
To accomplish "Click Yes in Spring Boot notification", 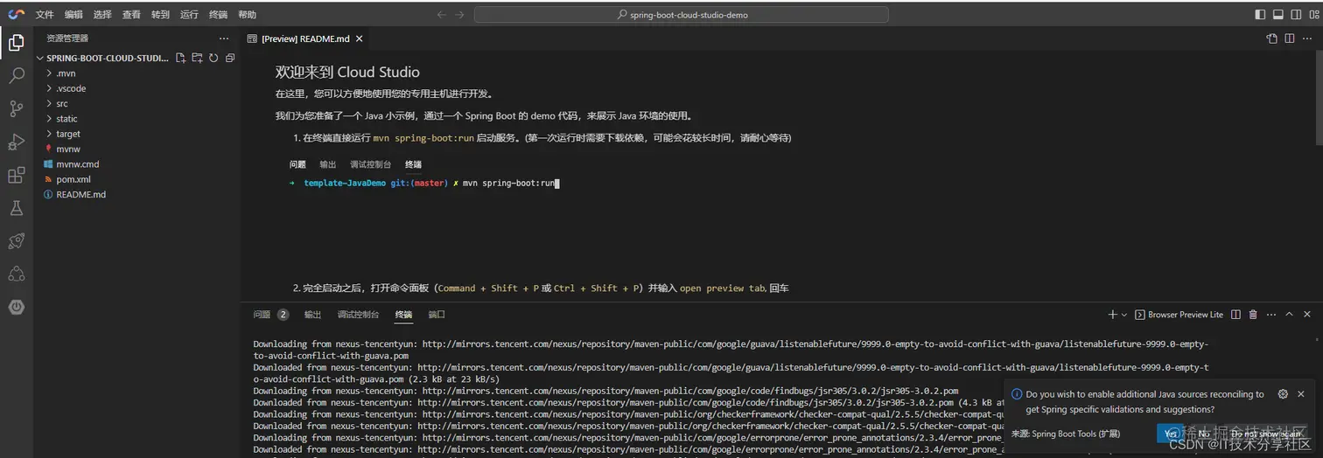I will [1170, 434].
